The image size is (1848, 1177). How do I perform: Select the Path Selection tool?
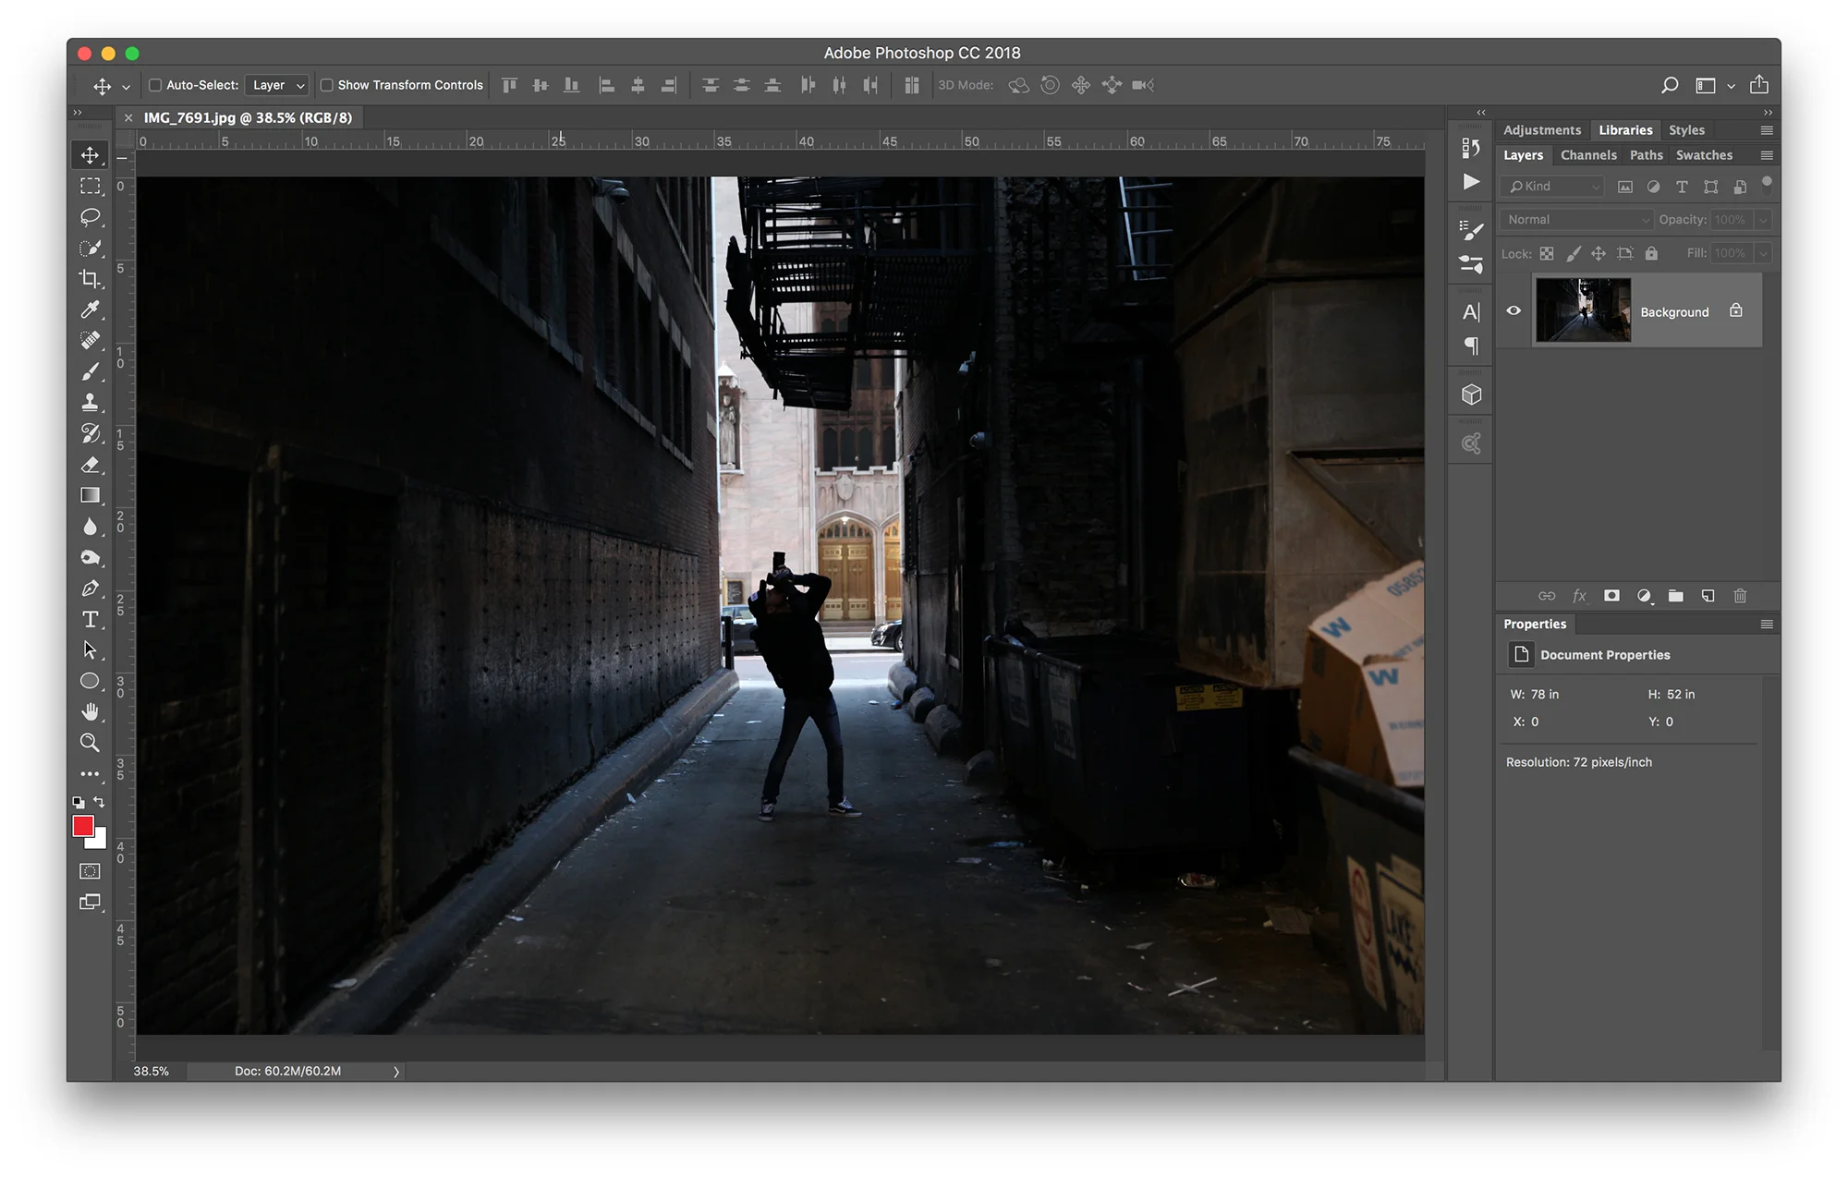(90, 649)
